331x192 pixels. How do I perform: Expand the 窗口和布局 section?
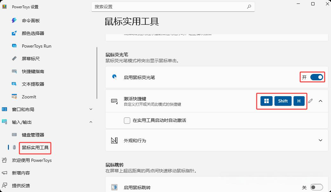click(x=91, y=109)
